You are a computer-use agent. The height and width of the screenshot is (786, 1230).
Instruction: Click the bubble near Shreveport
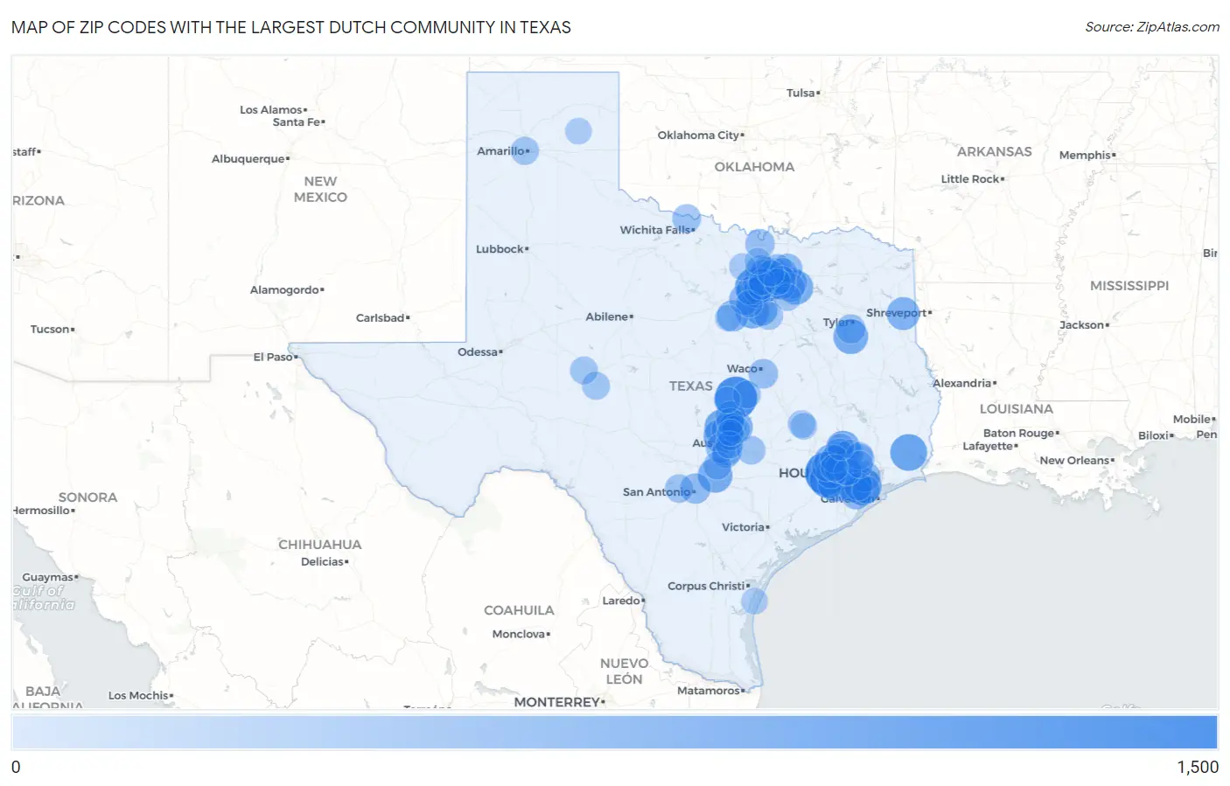(x=903, y=313)
